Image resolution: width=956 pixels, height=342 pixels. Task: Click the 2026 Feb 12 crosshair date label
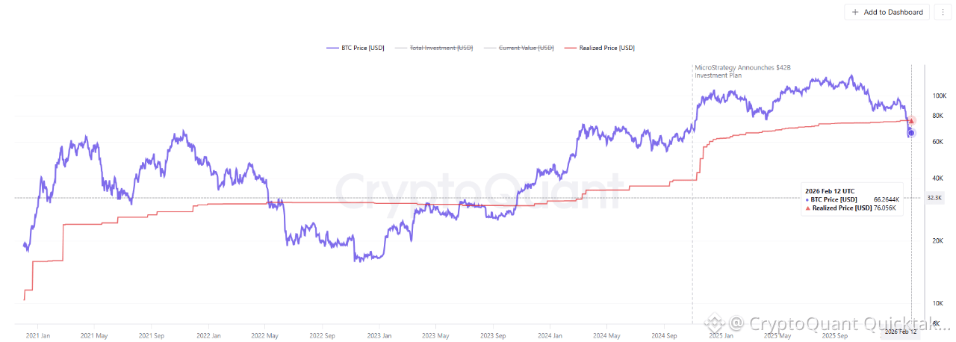pyautogui.click(x=900, y=331)
